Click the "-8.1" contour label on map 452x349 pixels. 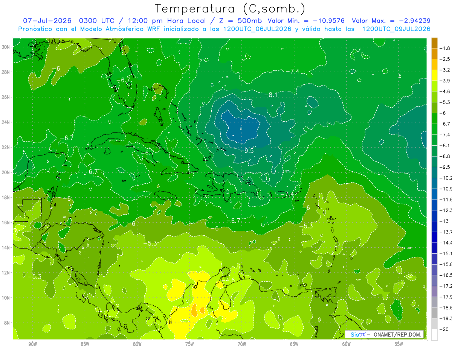pos(270,95)
